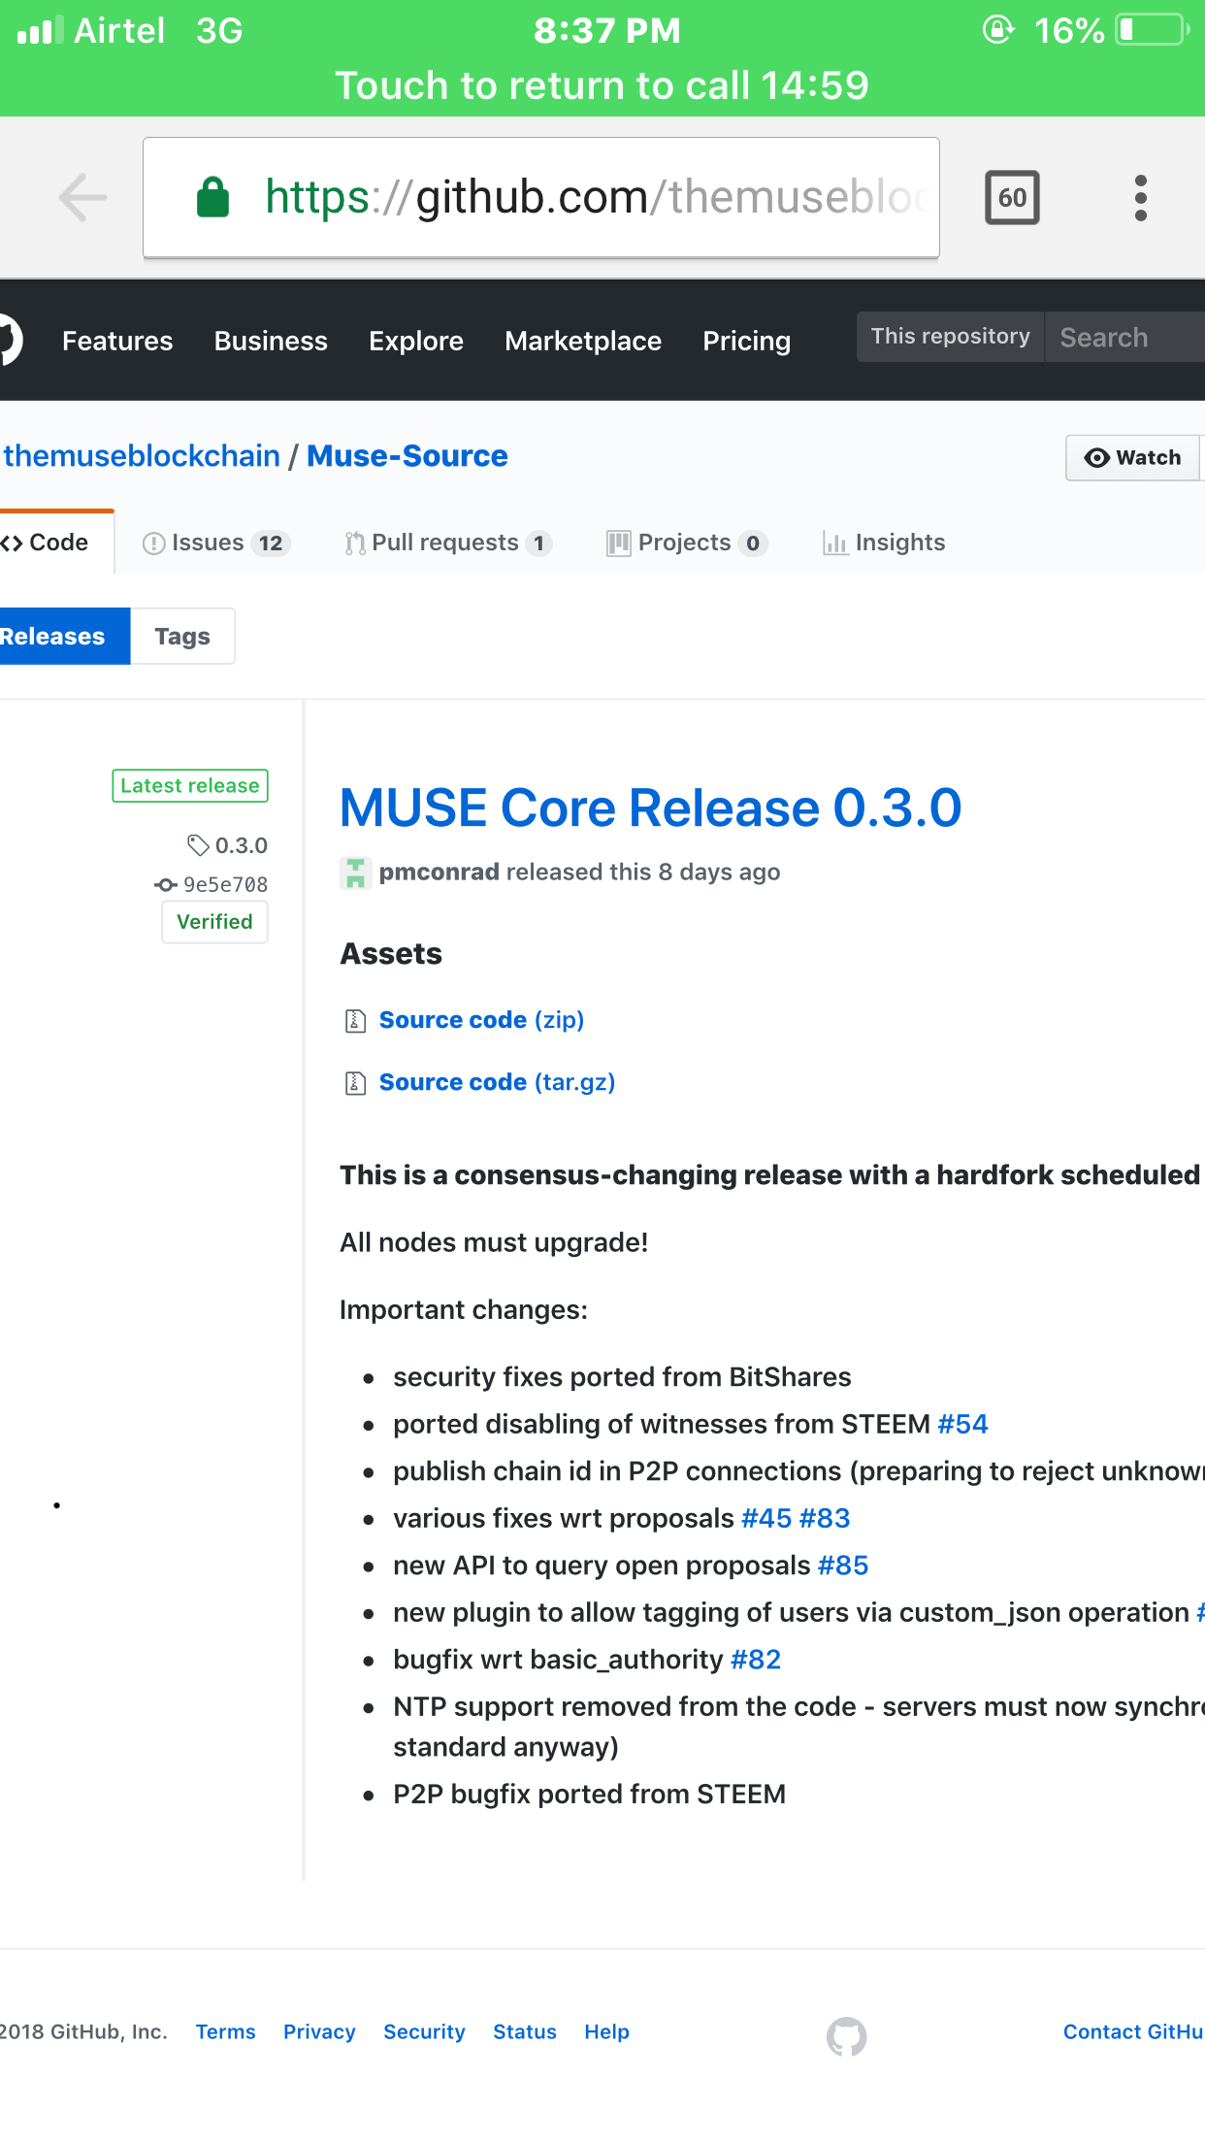Switch to the Projects tab
Viewport: 1205px width, 2143px height.
pyautogui.click(x=687, y=543)
